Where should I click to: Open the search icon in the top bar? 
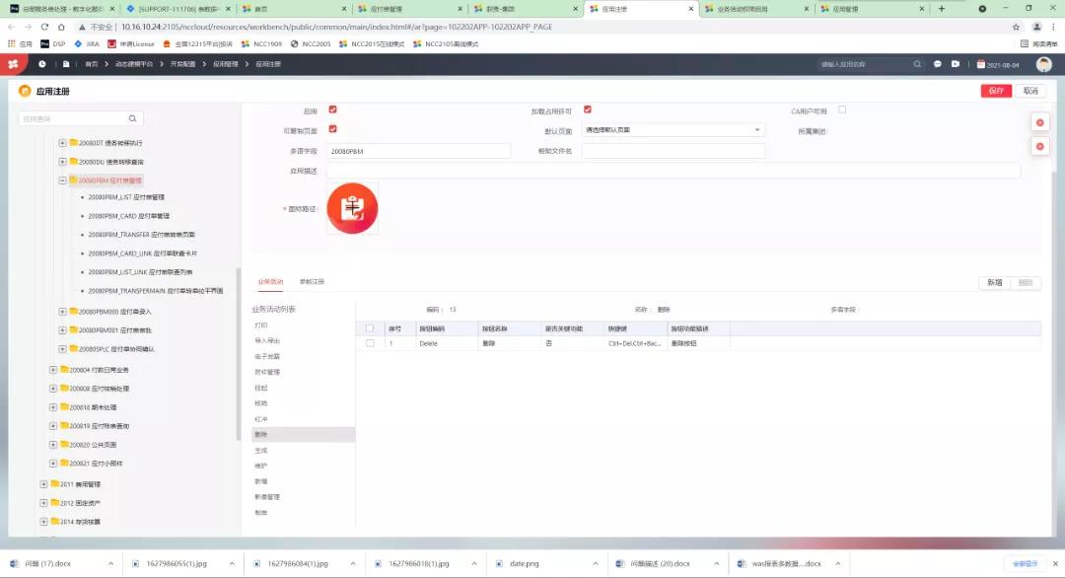point(917,64)
